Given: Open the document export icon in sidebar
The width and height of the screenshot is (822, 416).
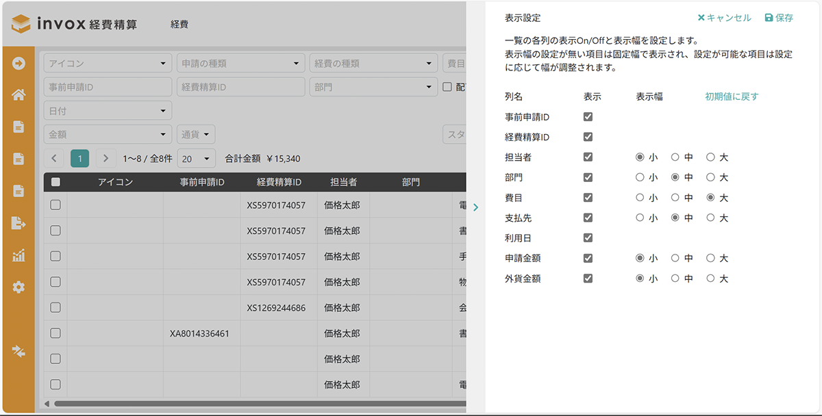Looking at the screenshot, I should pyautogui.click(x=18, y=222).
